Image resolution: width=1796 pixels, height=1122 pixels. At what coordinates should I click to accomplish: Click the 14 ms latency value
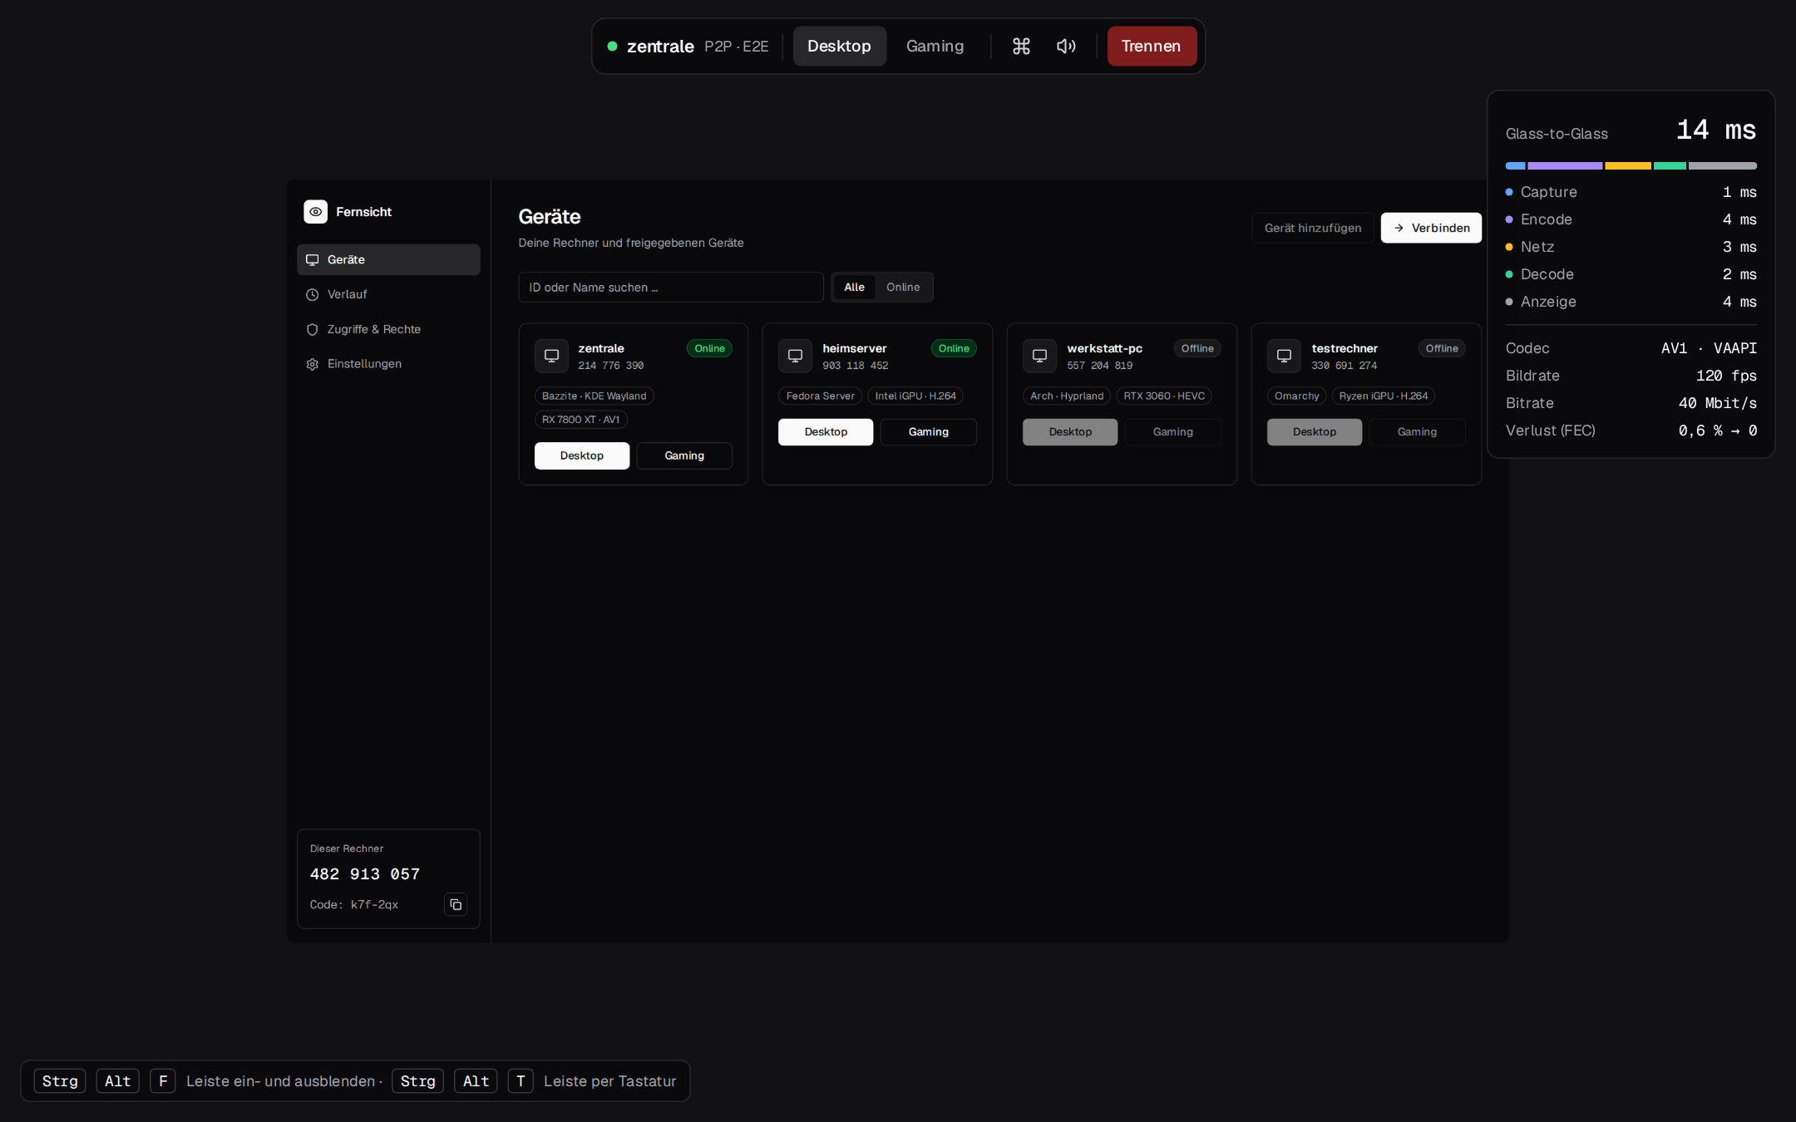click(1716, 130)
